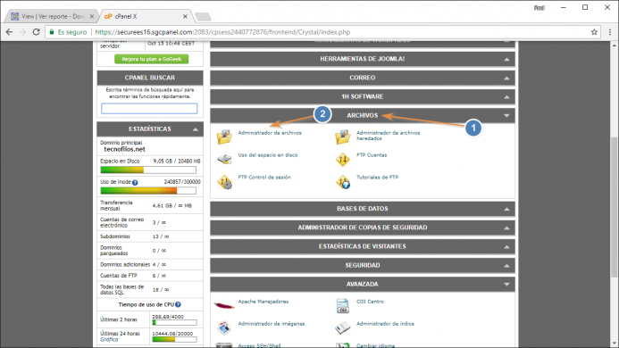Viewport: 619px width, 348px height.
Task: Click the Últimas 2 horas CPU usage bar
Action: [174, 322]
